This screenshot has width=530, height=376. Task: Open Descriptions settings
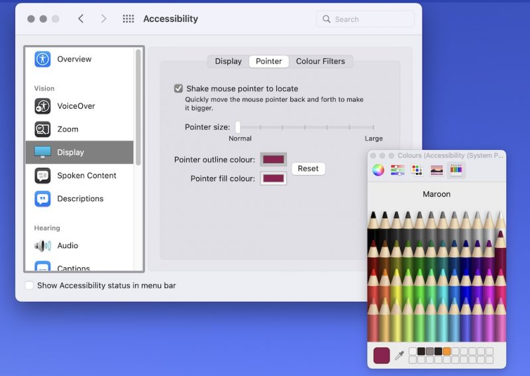pos(79,199)
